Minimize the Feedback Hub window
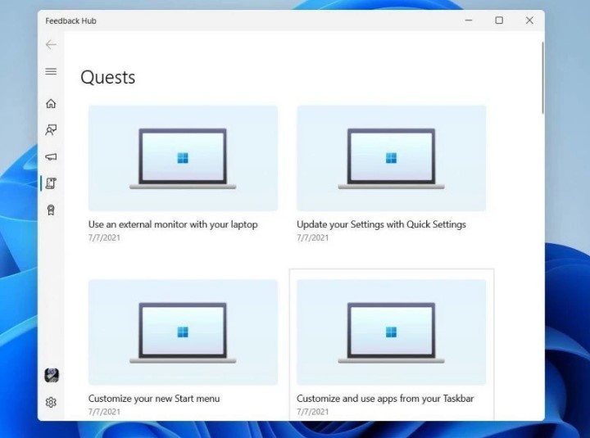 point(468,20)
